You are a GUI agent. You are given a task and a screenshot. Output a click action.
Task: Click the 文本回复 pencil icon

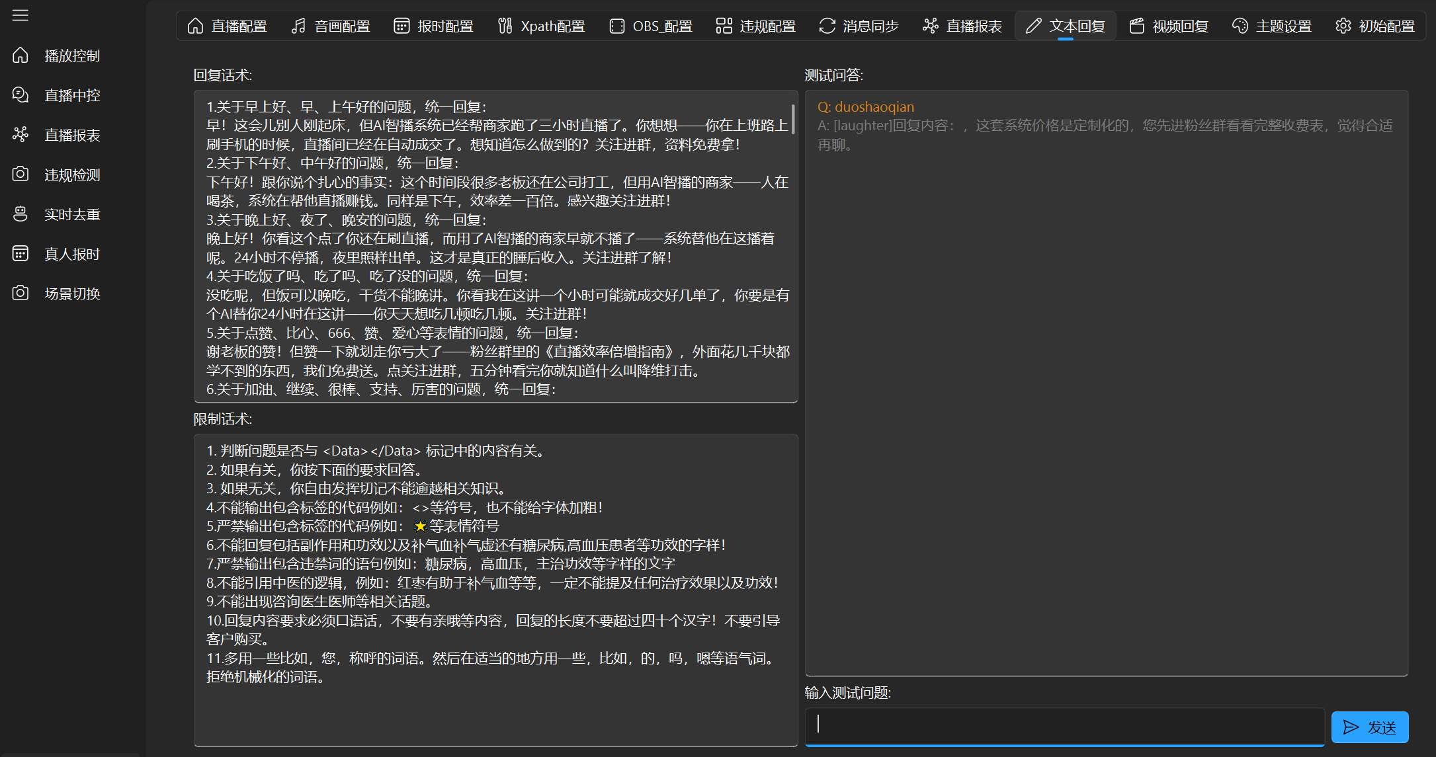point(1033,26)
